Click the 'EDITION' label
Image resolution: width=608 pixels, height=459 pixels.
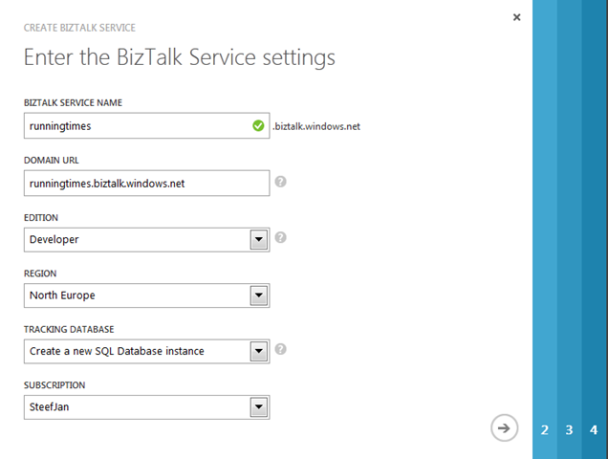[x=41, y=218]
